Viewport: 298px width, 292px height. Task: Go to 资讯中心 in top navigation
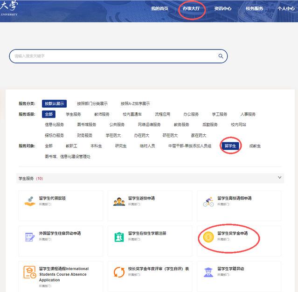click(223, 9)
